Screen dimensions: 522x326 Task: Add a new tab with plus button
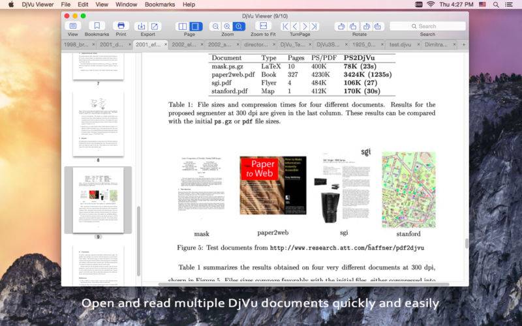pos(464,44)
